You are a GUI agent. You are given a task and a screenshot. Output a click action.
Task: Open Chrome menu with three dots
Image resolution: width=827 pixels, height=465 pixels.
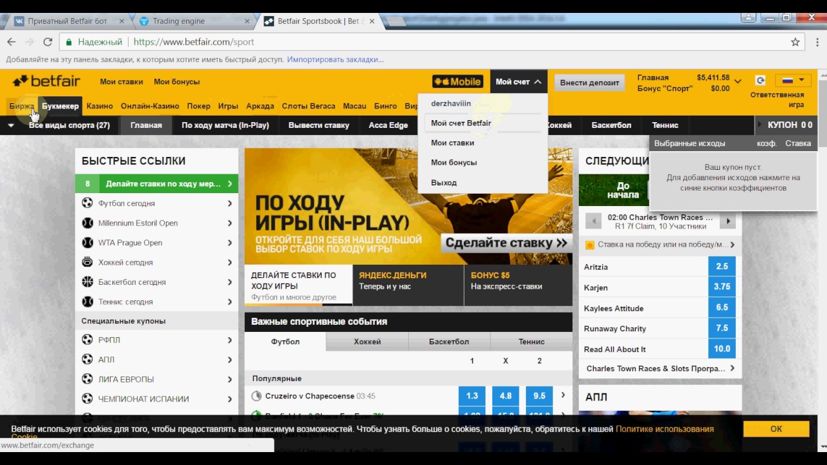coord(816,42)
